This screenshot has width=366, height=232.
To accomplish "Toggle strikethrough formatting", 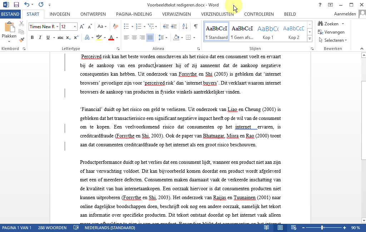I will (60, 37).
